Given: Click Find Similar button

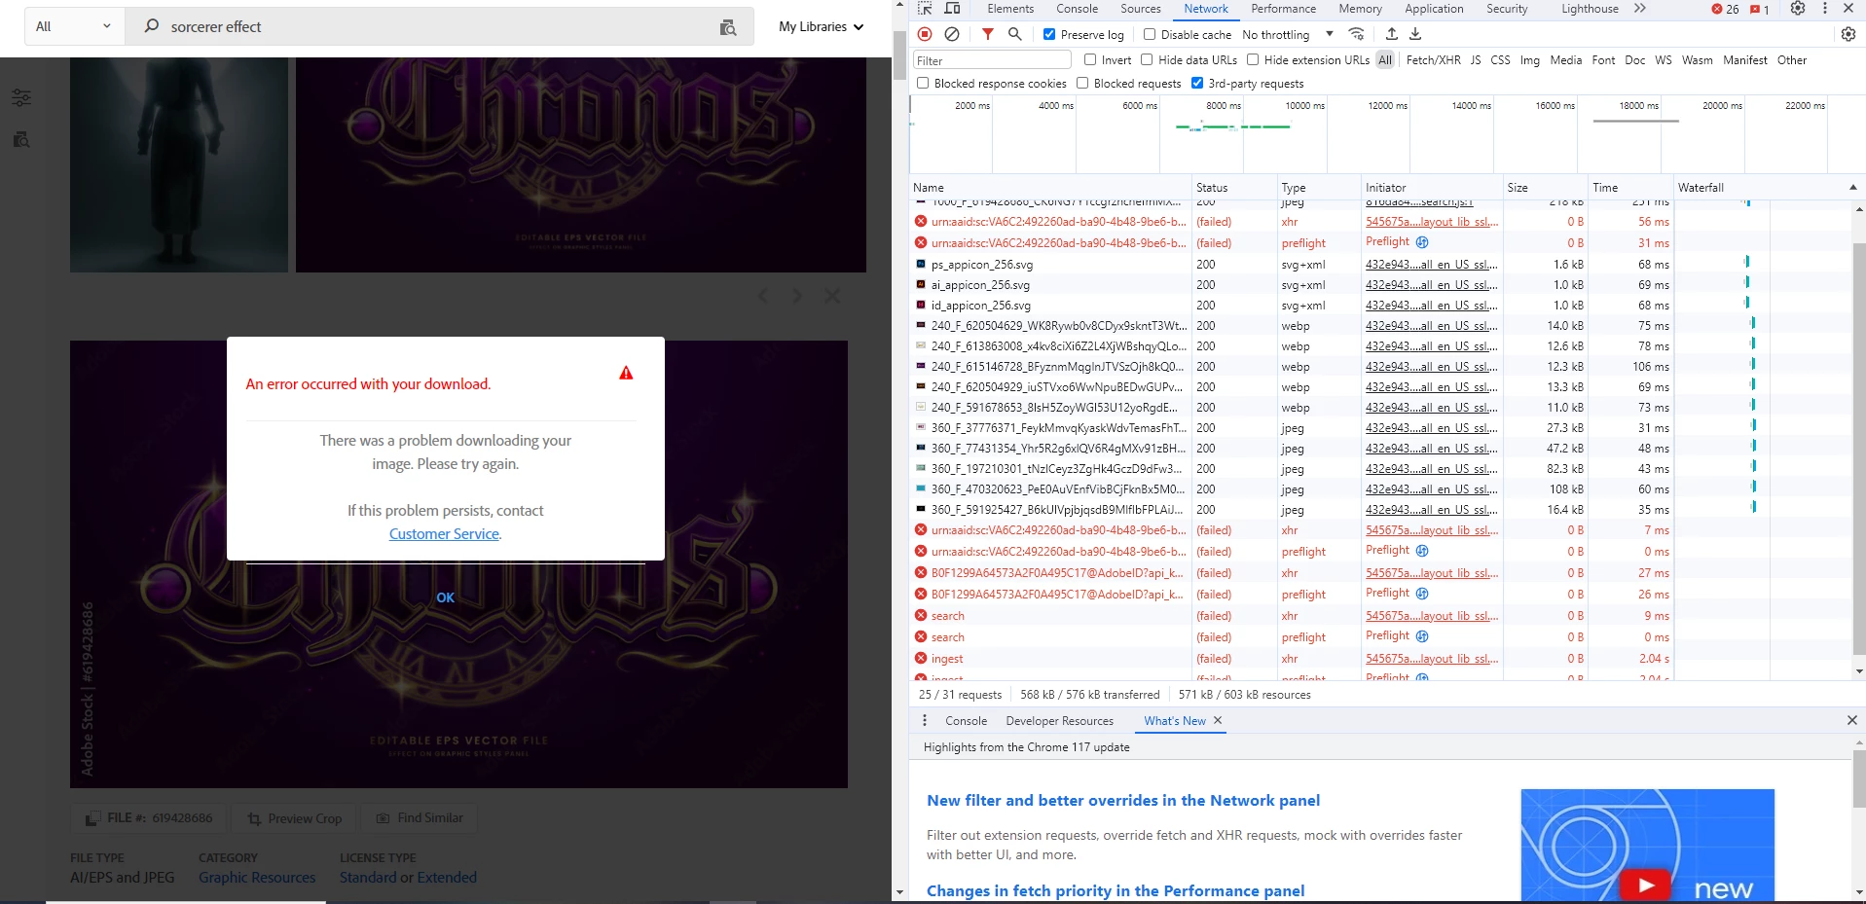Looking at the screenshot, I should point(420,818).
